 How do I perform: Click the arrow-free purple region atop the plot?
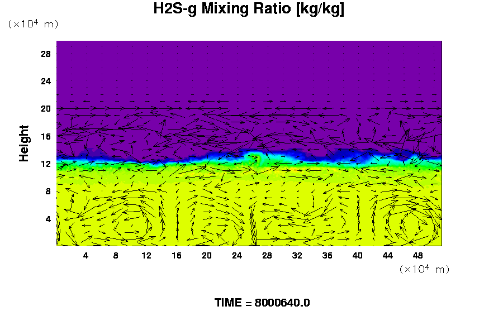[x=249, y=67]
